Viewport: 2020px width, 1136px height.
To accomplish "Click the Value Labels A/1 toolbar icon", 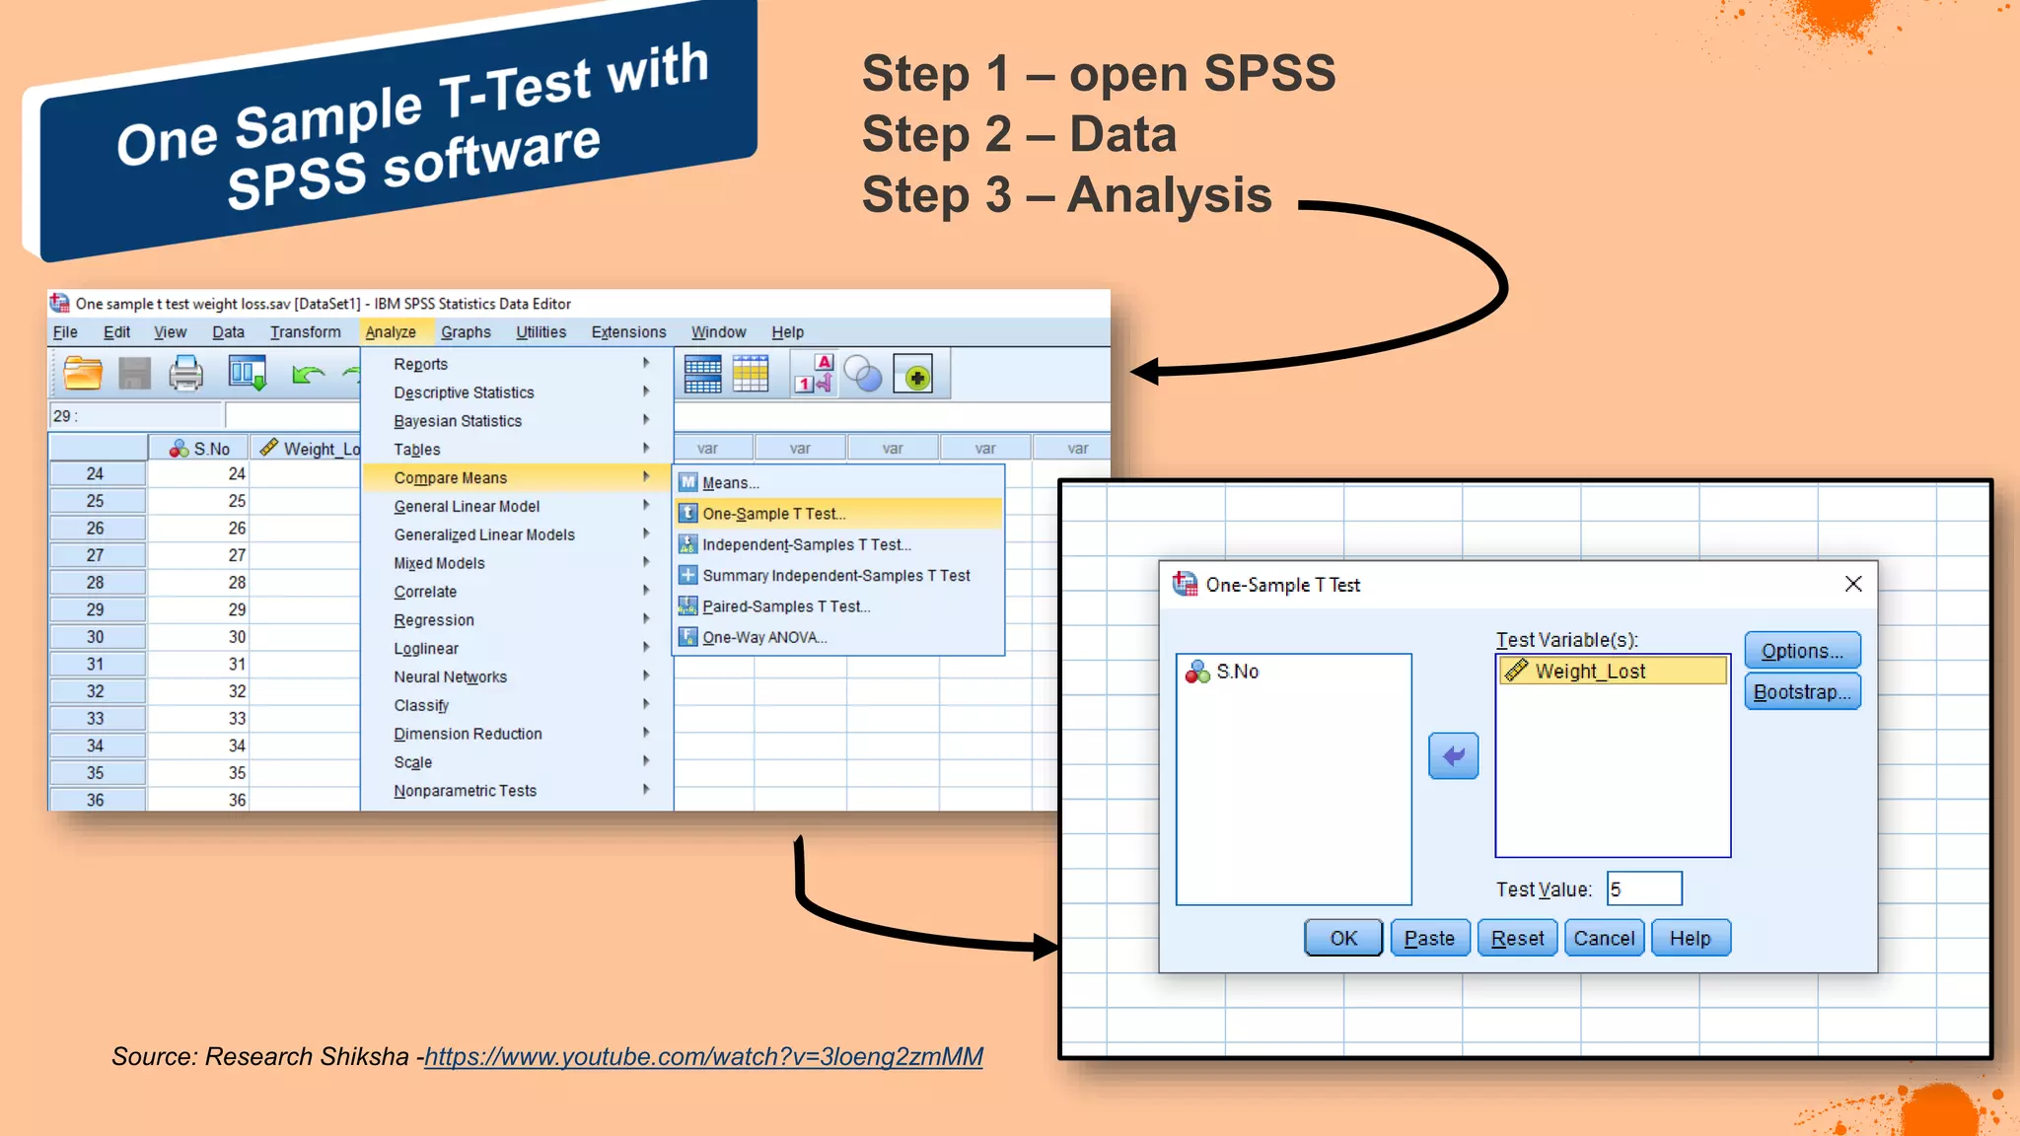I will click(815, 375).
